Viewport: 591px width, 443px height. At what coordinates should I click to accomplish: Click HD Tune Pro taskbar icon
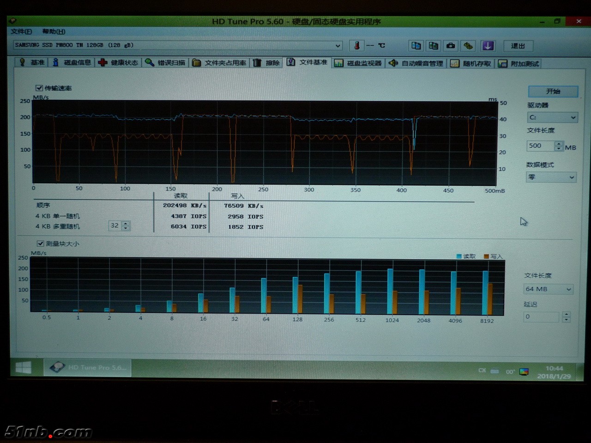click(x=88, y=367)
